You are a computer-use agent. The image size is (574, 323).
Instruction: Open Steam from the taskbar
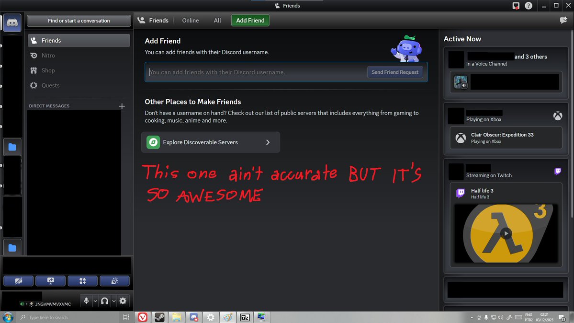159,317
